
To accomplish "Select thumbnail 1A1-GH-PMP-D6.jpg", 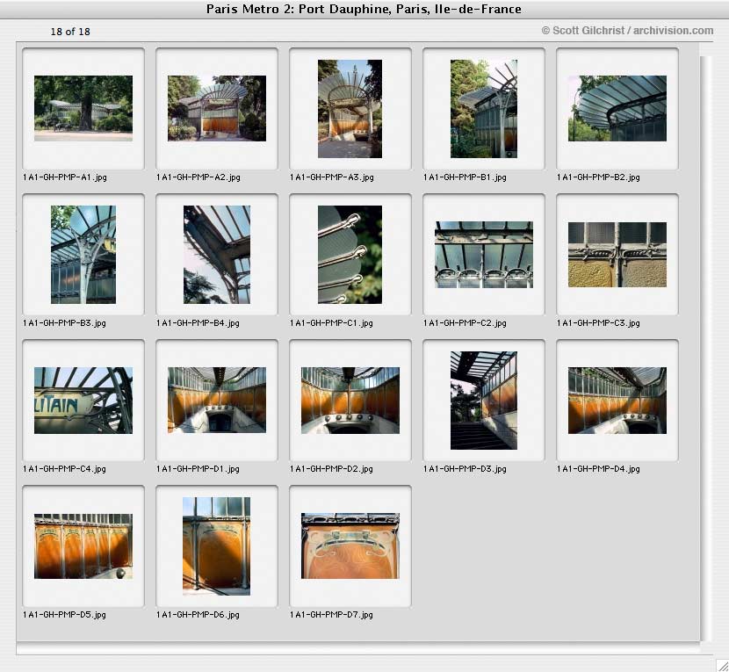I will pos(217,546).
